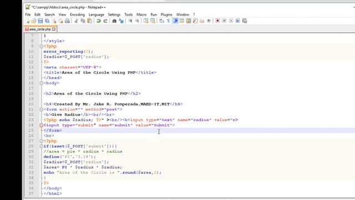
Task: Collapse the <?php block on line 9
Action: coord(41,46)
